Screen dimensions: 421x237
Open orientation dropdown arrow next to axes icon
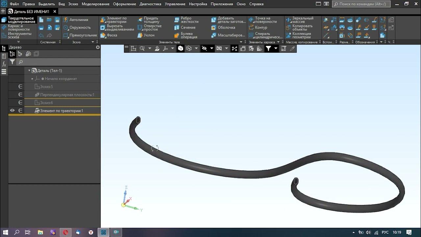(x=173, y=48)
